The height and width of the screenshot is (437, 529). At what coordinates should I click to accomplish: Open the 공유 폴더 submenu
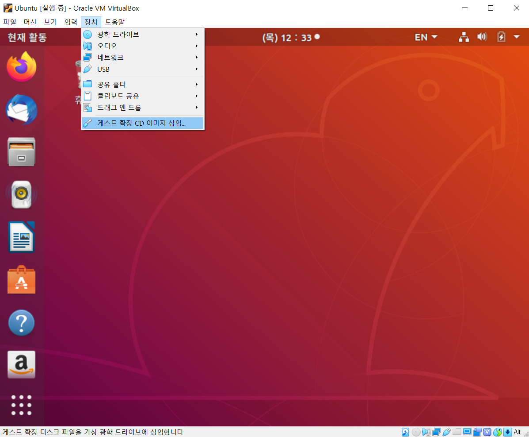pos(142,84)
